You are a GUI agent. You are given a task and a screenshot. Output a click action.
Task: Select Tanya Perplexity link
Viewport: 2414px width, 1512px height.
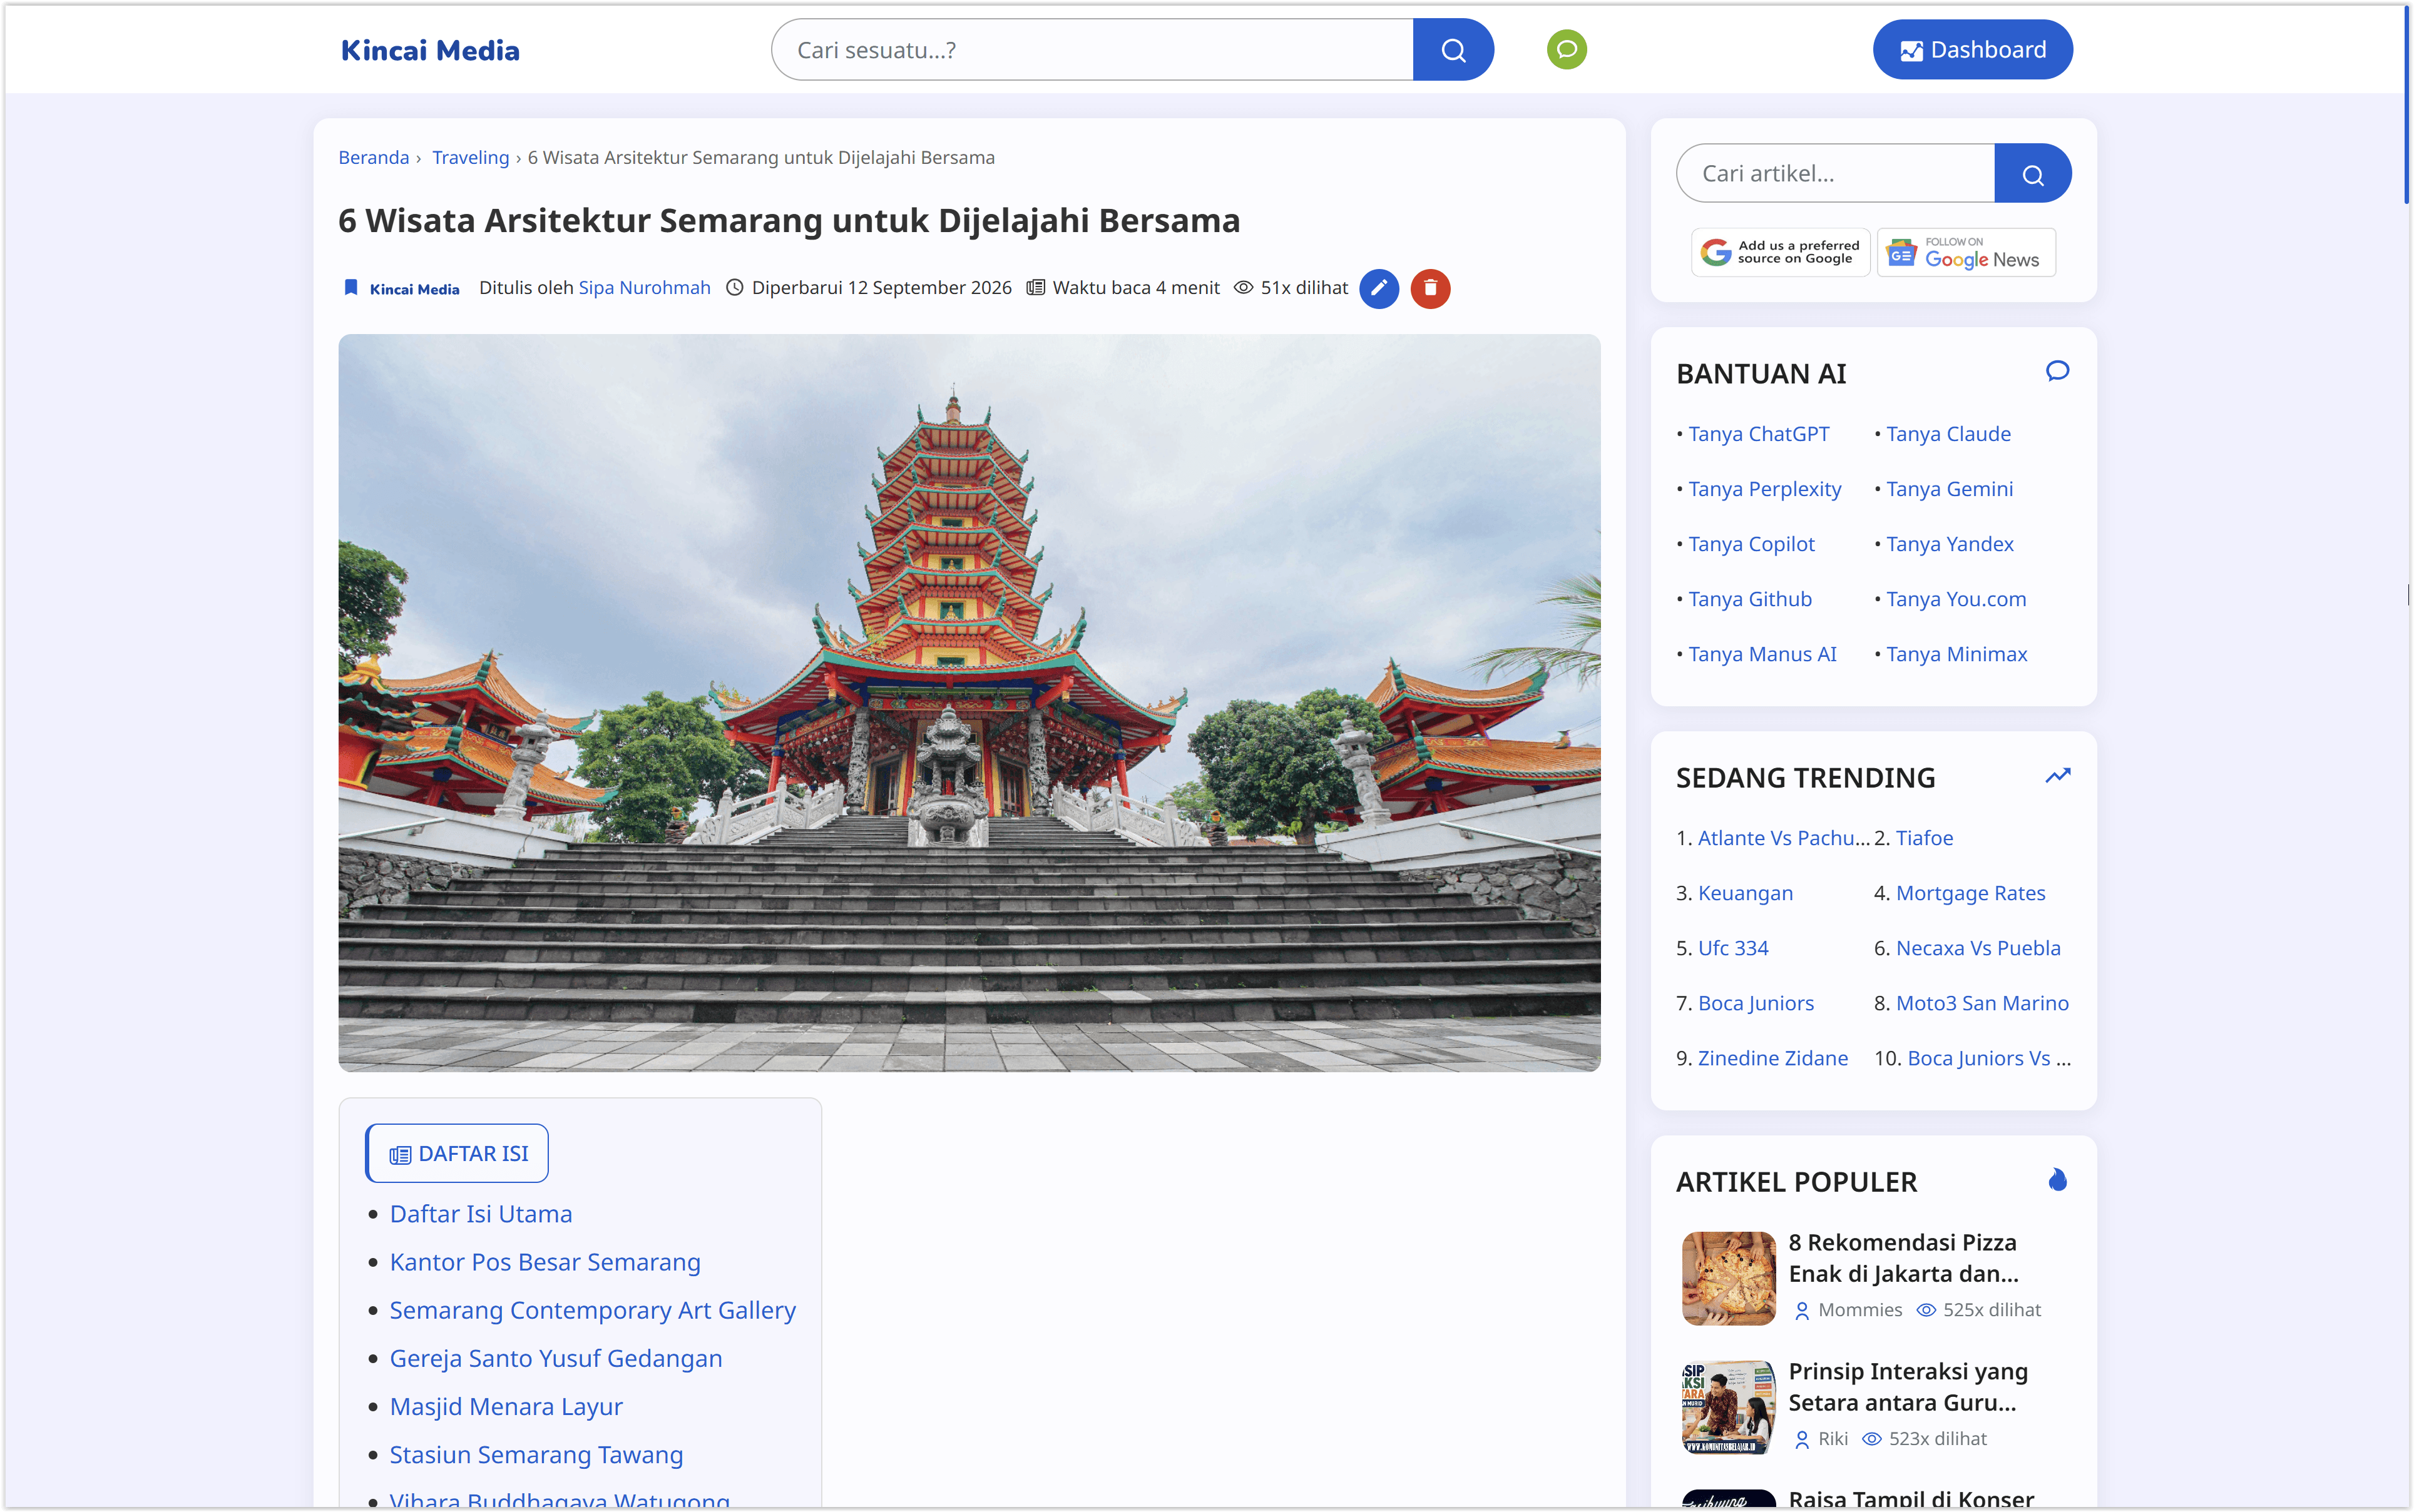click(1765, 489)
